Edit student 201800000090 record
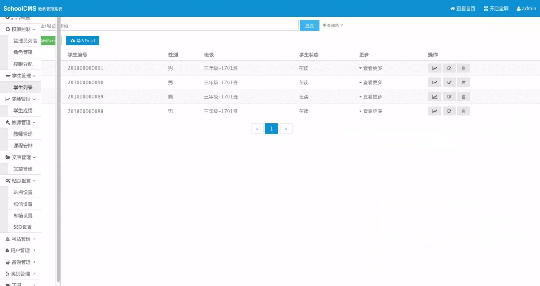This screenshot has height=286, width=540. coord(449,83)
